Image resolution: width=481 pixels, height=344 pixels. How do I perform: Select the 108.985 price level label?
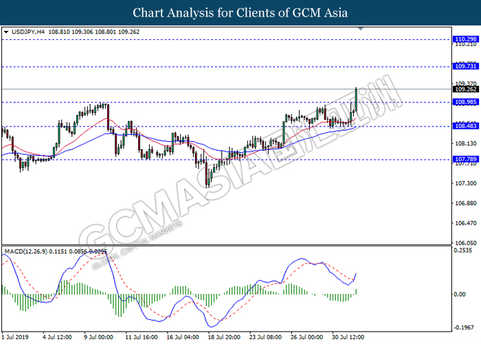tap(466, 102)
